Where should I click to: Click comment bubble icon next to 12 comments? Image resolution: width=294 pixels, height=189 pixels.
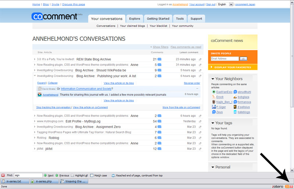click(159, 149)
